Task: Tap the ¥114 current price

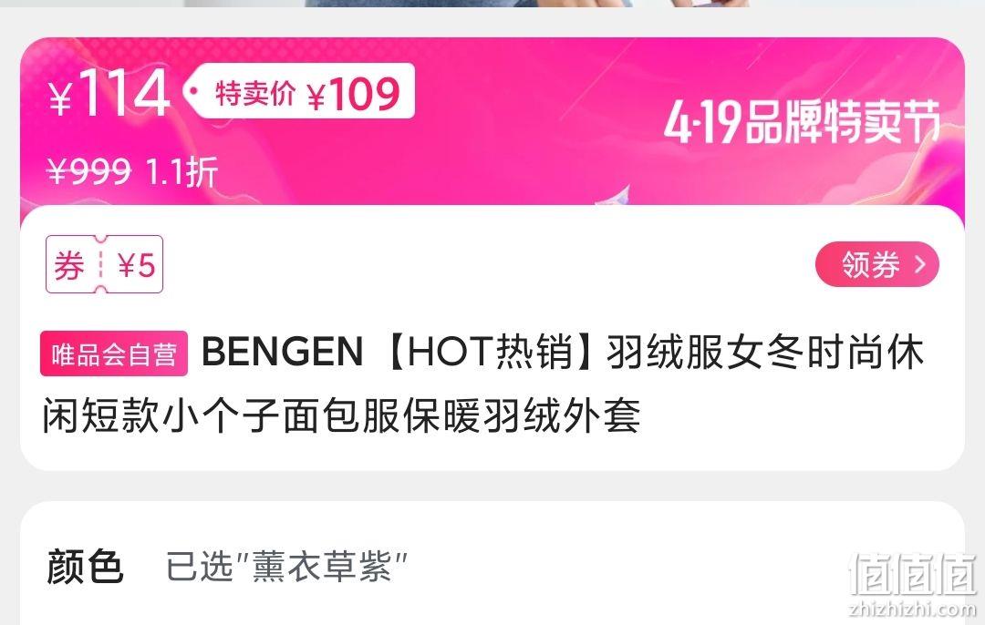Action: [x=109, y=94]
